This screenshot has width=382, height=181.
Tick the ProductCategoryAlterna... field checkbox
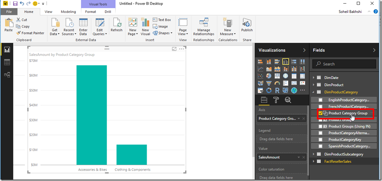(320, 133)
